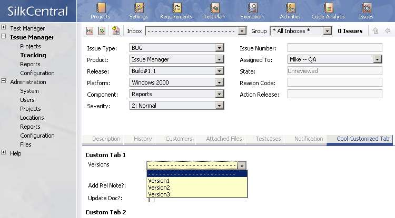Open Tracking under Issue Manager
This screenshot has width=395, height=218.
click(33, 55)
